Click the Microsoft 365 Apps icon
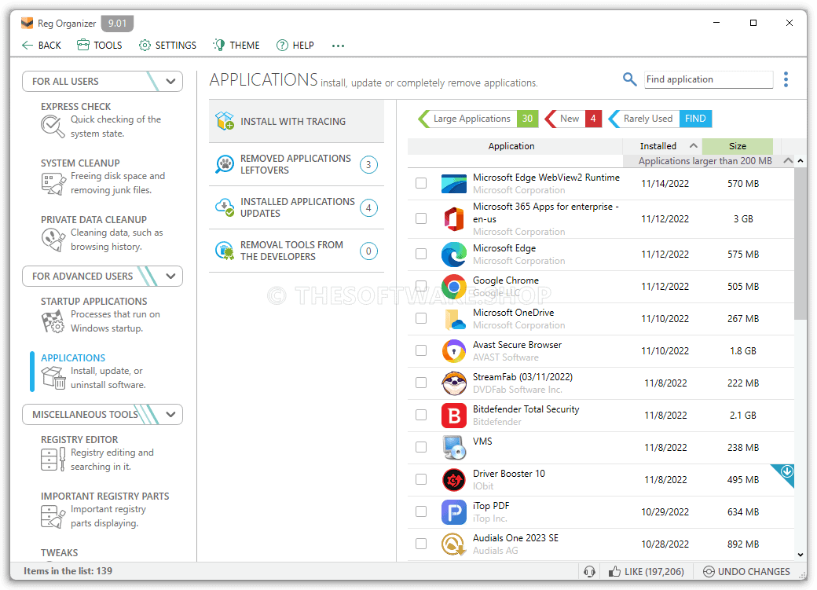This screenshot has width=817, height=590. click(454, 219)
